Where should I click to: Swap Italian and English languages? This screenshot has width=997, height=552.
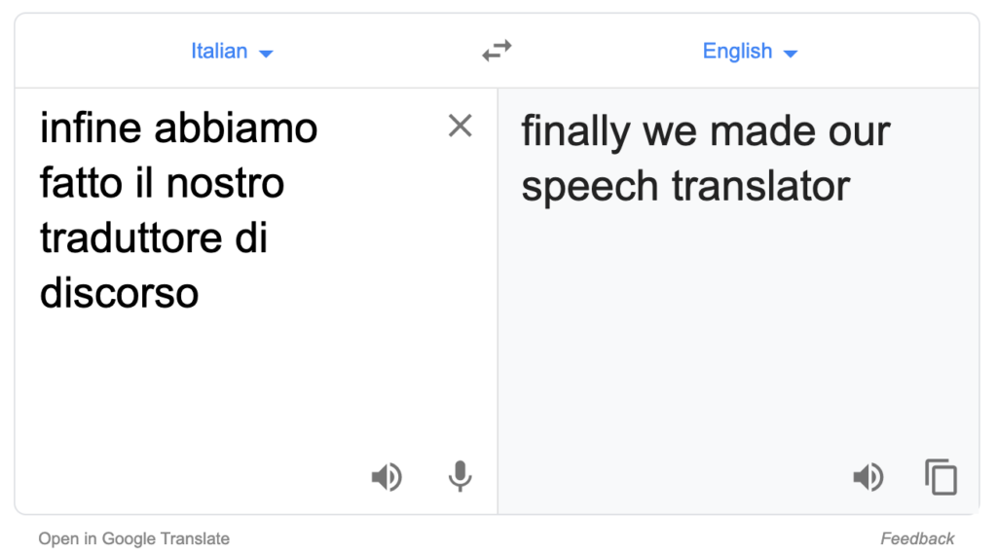click(497, 51)
